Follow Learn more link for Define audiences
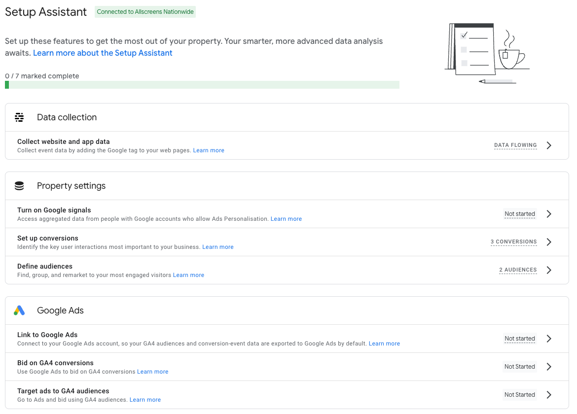 point(188,275)
